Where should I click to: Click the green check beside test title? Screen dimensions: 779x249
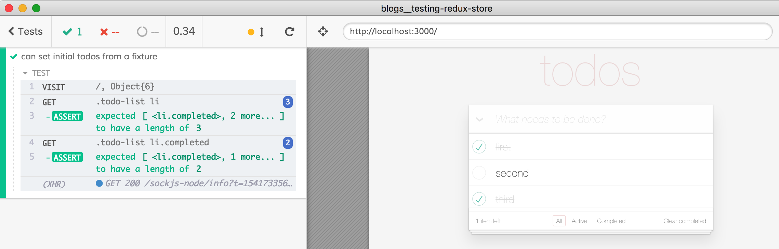pos(14,57)
